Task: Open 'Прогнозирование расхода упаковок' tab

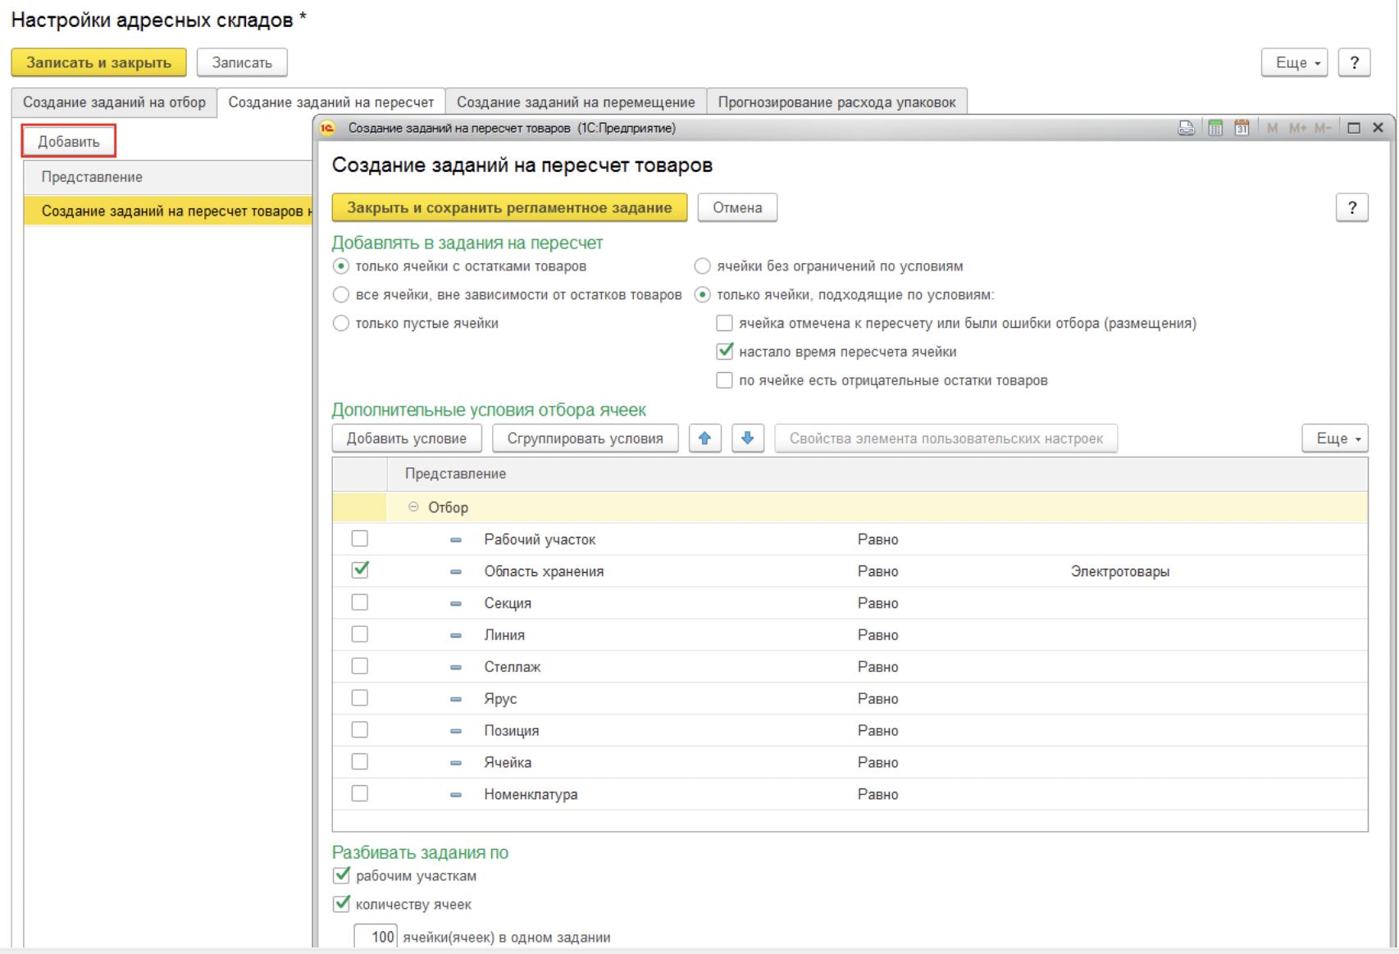Action: tap(836, 102)
